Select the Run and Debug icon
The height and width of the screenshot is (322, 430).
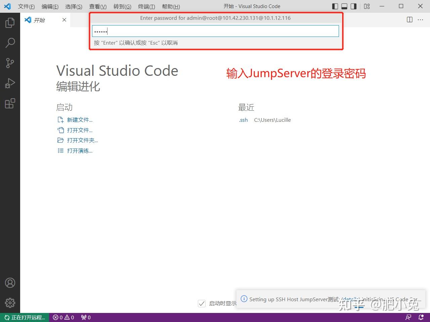[10, 83]
